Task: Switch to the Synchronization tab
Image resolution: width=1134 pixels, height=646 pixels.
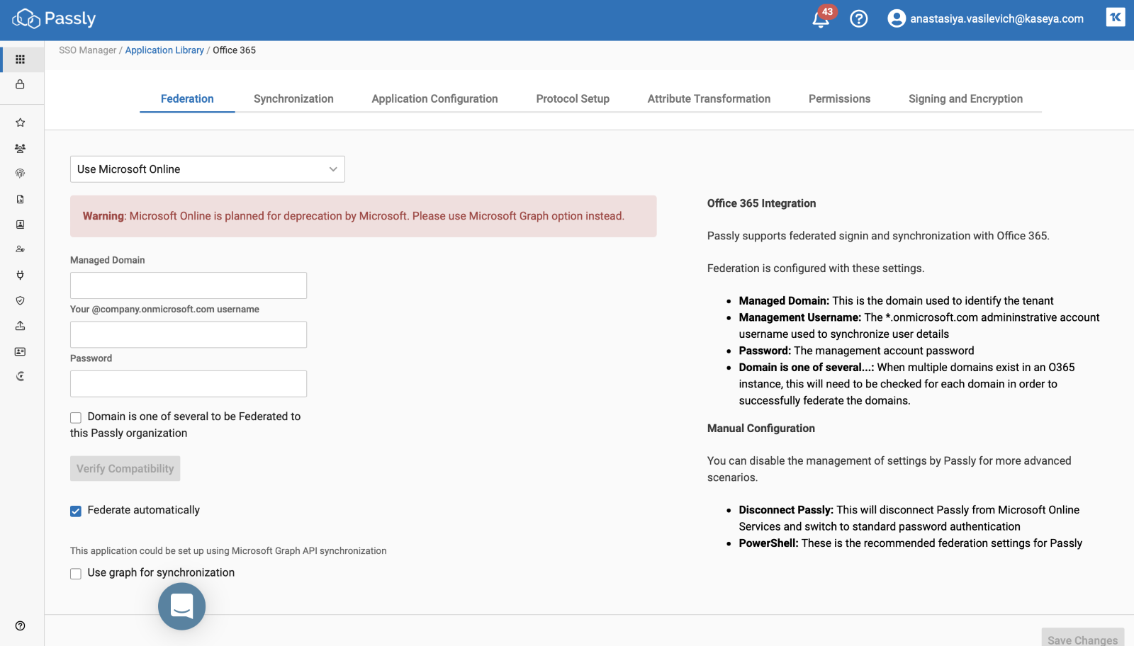Action: [x=293, y=98]
